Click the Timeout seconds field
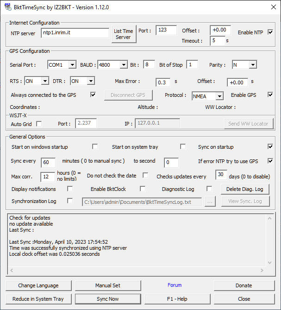281x310 pixels. [218, 40]
